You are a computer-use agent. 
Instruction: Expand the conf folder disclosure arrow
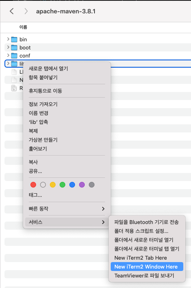tap(8, 55)
